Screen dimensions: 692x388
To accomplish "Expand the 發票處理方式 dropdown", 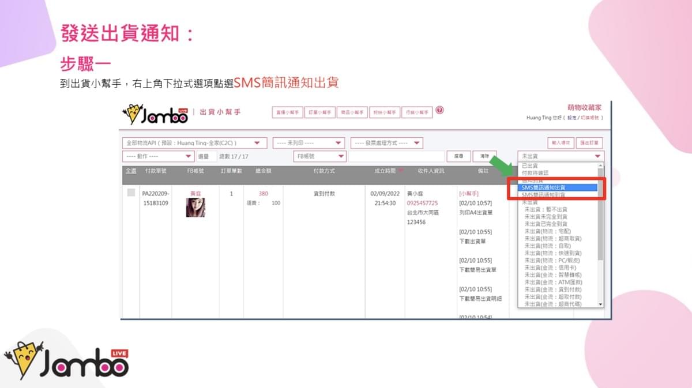I will click(x=386, y=143).
